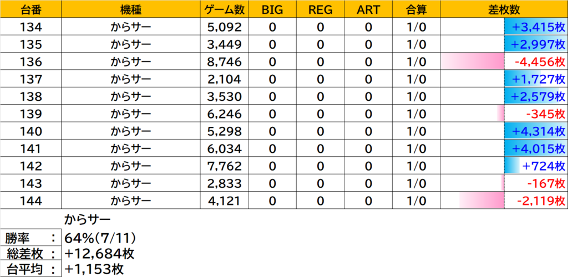Click the 合算 column header

tap(416, 9)
